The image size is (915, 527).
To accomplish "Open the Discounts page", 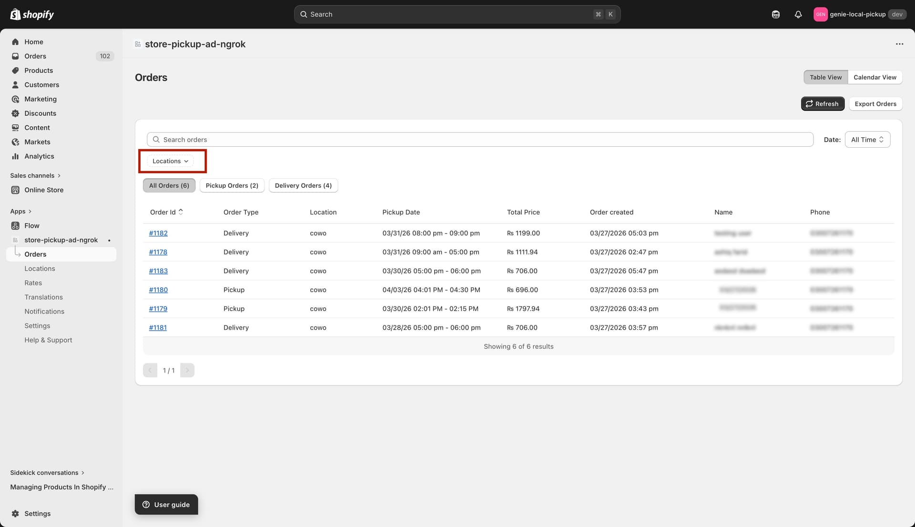I will (40, 113).
